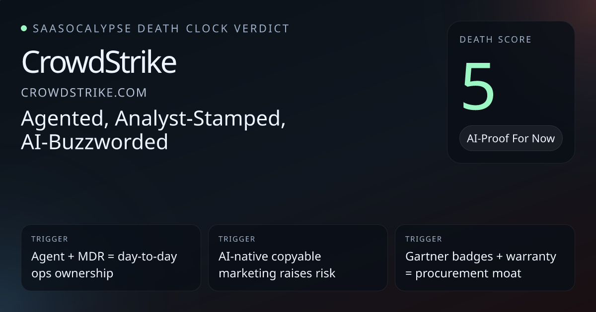Click the 'Agented, Analyst-Stamped,' tagline line

[x=153, y=119]
